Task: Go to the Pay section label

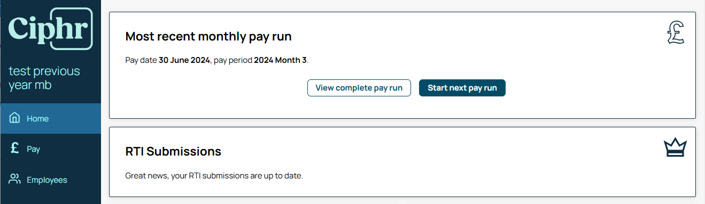Action: (x=34, y=149)
